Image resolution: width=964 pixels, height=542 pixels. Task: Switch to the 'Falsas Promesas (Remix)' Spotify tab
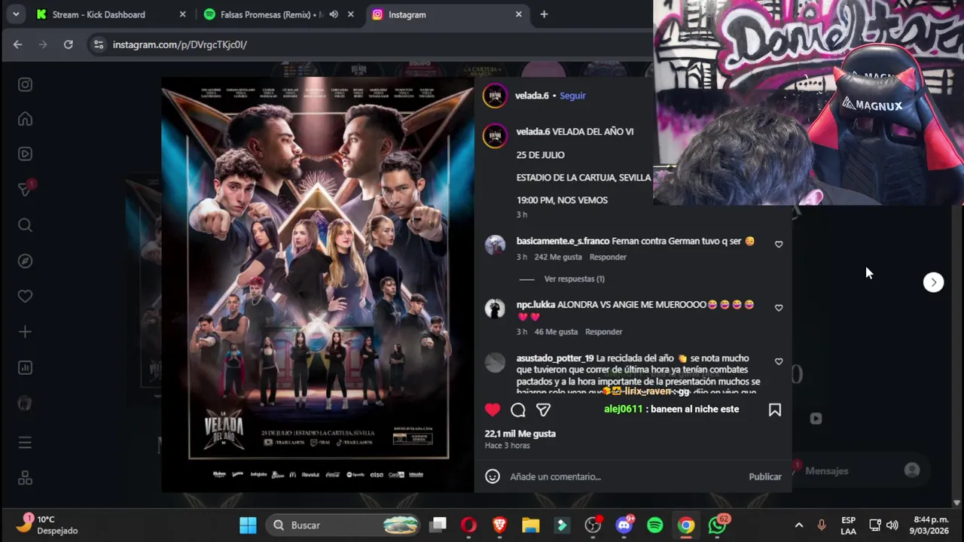coord(271,14)
